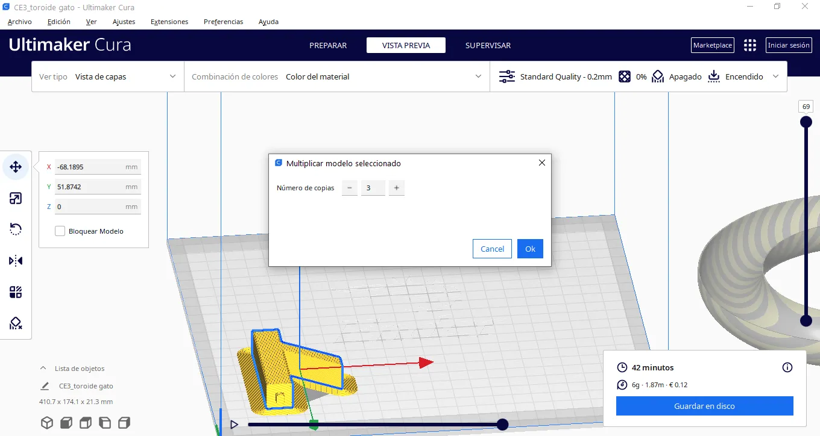Select the Support Blocker tool
The width and height of the screenshot is (820, 436).
(x=16, y=324)
